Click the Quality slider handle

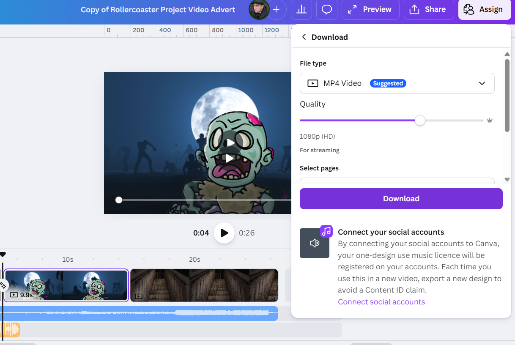coord(420,120)
